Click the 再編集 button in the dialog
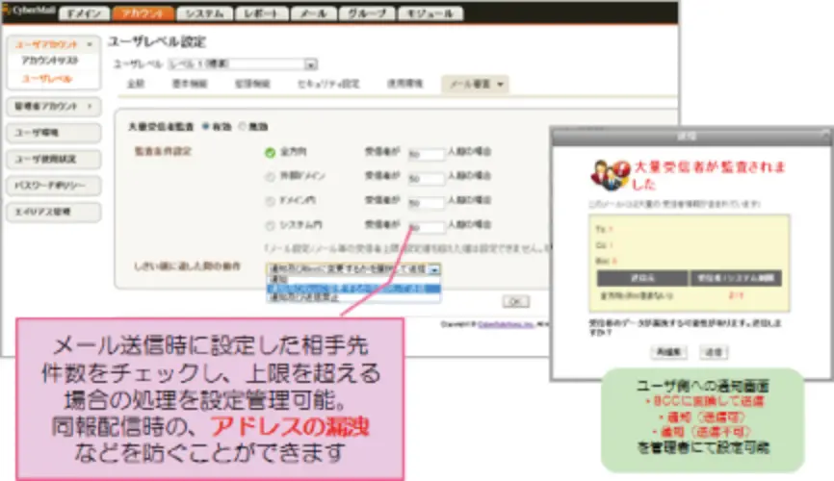 (668, 351)
